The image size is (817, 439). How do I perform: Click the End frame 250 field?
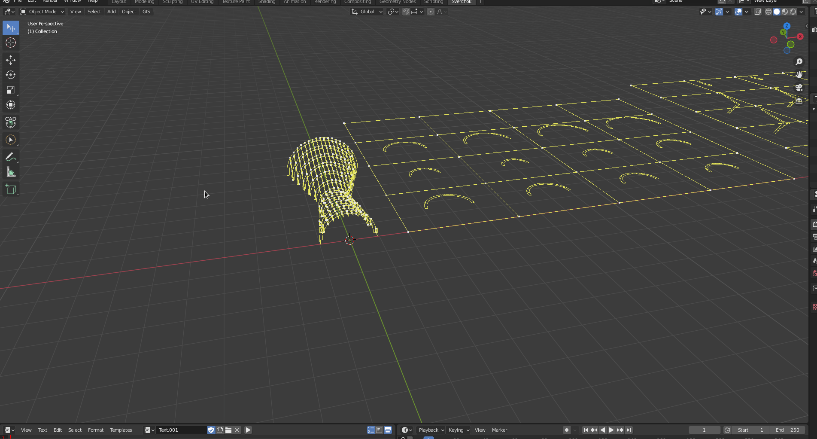[x=787, y=430]
